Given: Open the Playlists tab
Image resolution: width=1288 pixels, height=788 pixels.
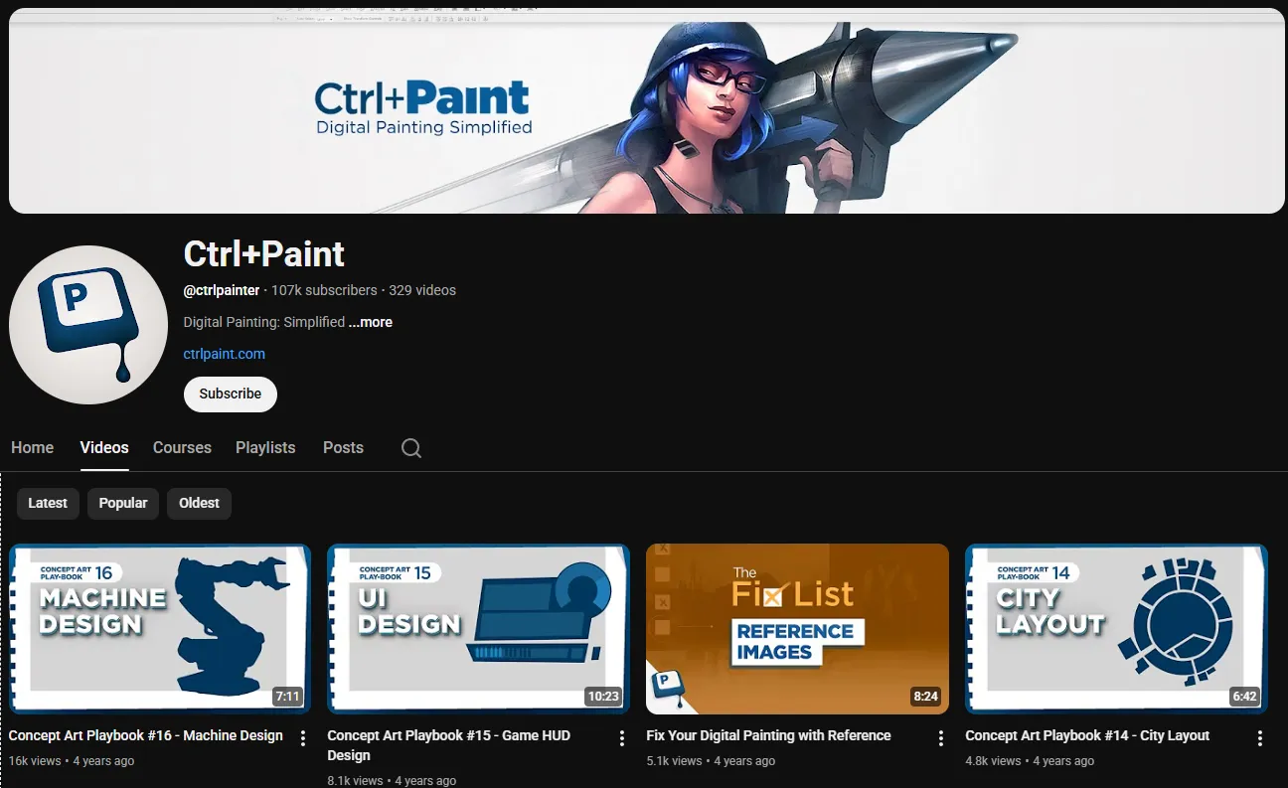Looking at the screenshot, I should pyautogui.click(x=264, y=448).
